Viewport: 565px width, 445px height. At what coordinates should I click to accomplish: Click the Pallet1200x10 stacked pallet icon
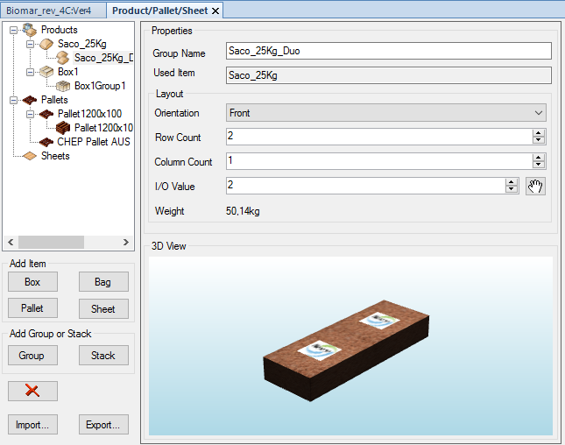click(x=63, y=128)
